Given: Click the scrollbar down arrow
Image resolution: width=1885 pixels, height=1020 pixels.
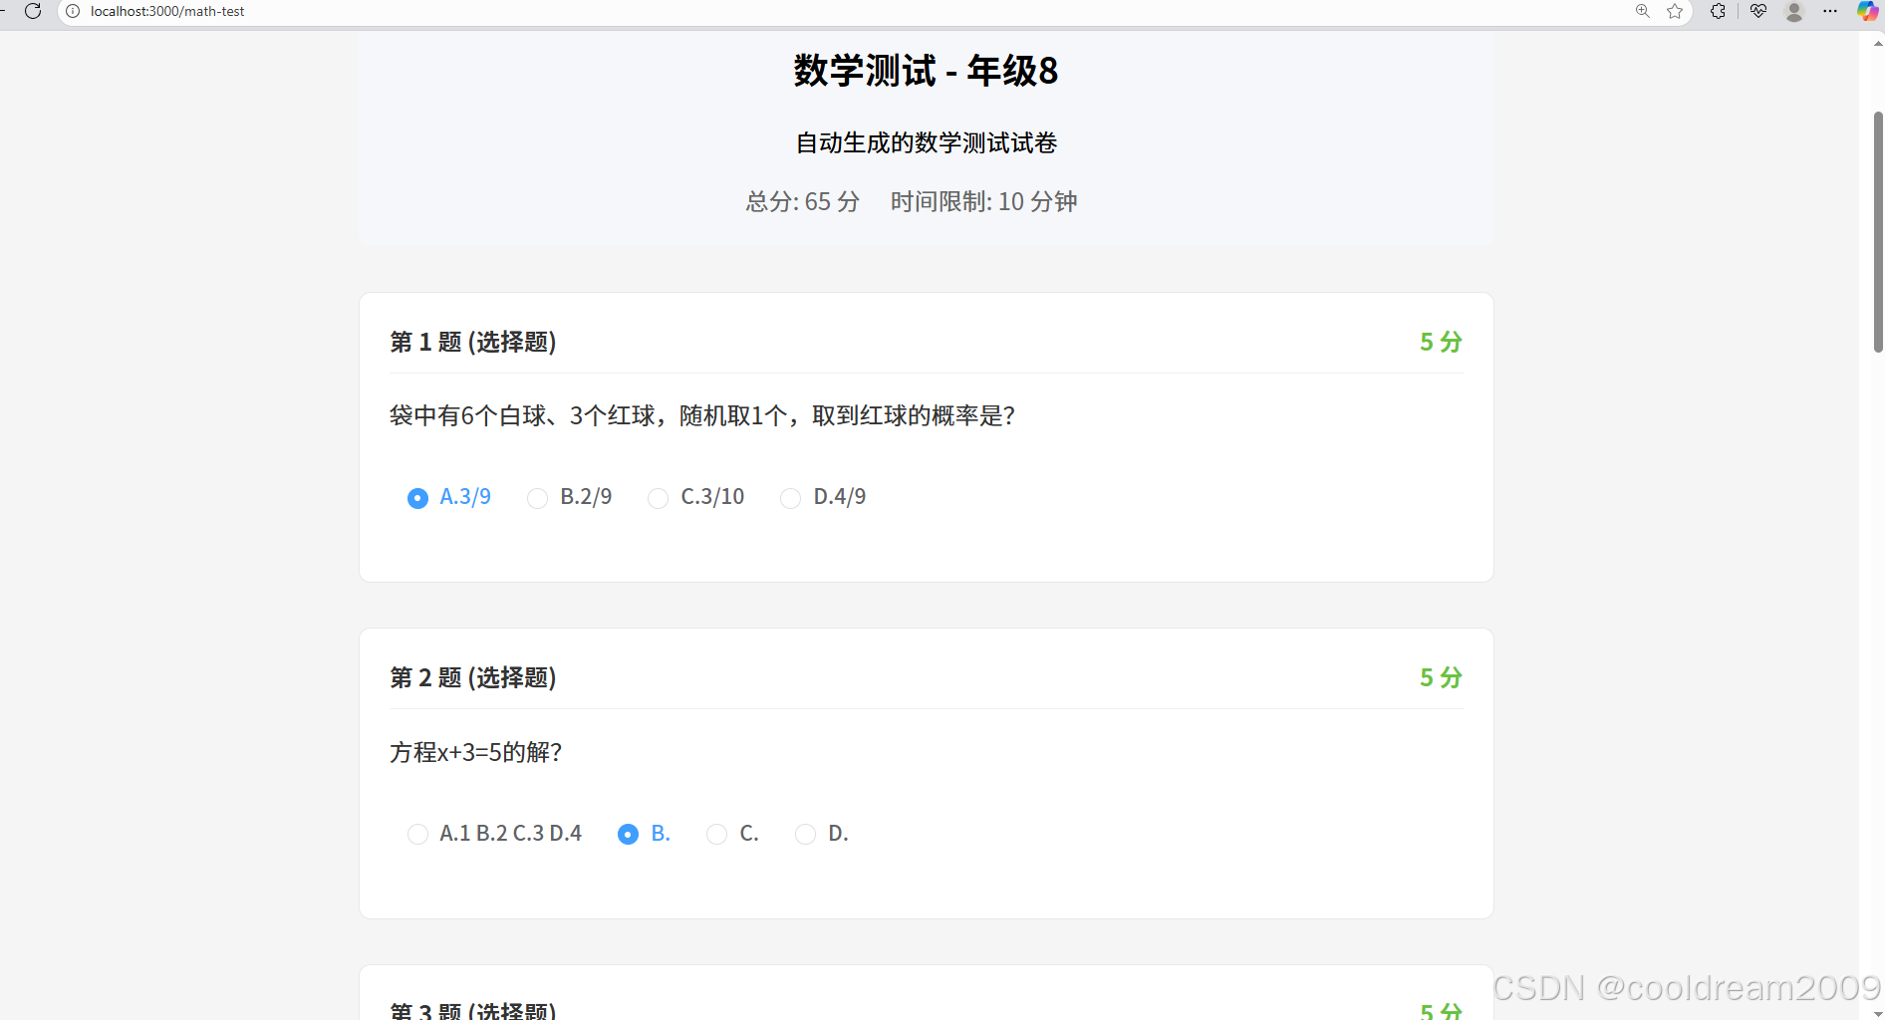Looking at the screenshot, I should pyautogui.click(x=1878, y=1013).
